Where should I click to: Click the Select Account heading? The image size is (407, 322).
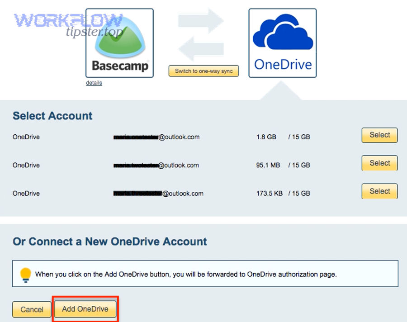(52, 116)
